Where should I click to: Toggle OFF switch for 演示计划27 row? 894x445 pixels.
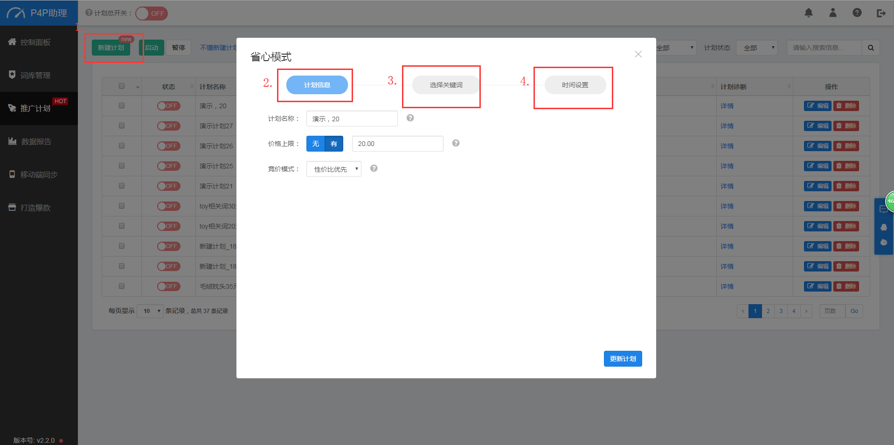[168, 126]
